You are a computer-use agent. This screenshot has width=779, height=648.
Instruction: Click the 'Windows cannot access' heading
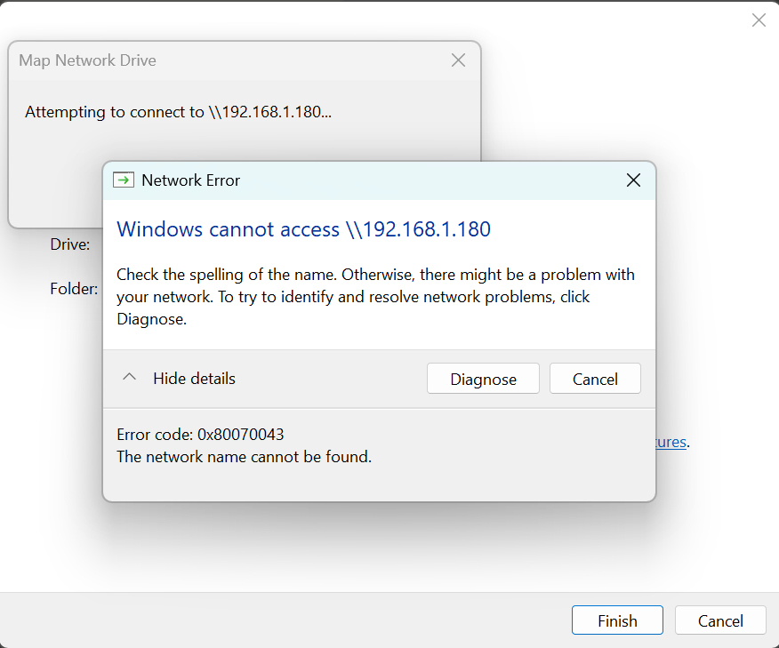303,229
